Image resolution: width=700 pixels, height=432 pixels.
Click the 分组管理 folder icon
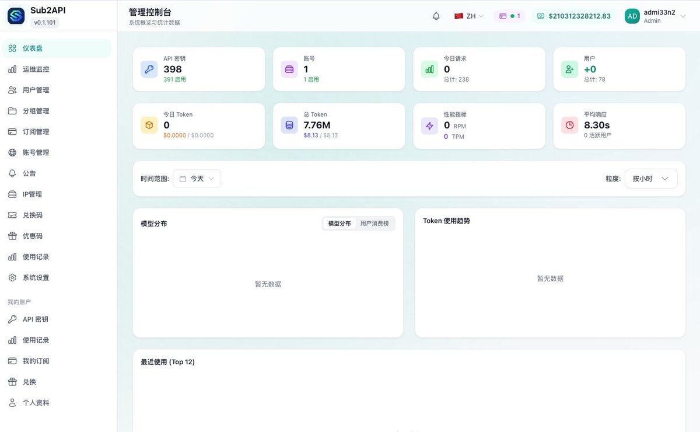12,111
